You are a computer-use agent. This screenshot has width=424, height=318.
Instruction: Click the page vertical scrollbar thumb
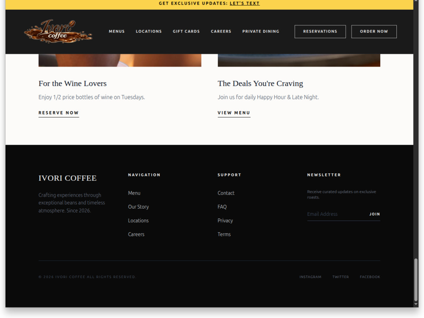[416, 279]
